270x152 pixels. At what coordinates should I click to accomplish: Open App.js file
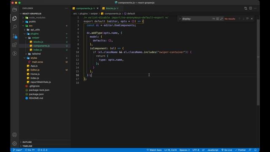(x=34, y=66)
